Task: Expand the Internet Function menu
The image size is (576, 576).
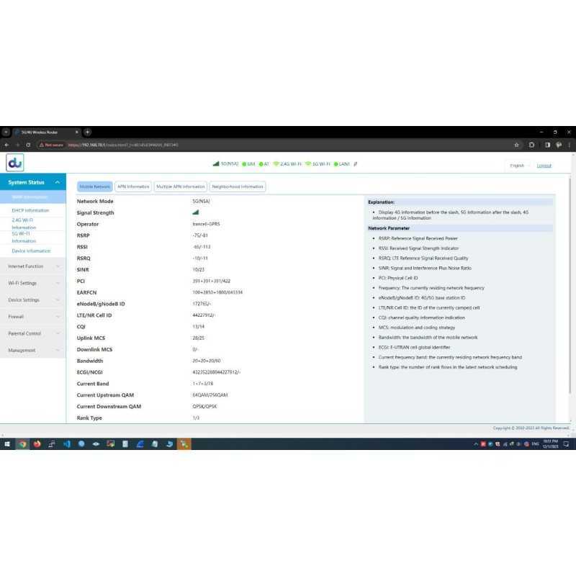Action: 33,266
